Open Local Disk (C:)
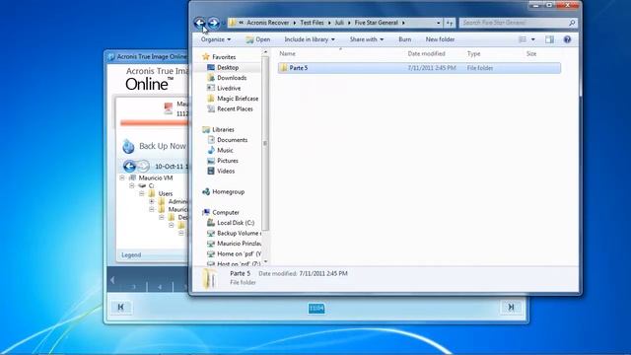 pos(236,223)
